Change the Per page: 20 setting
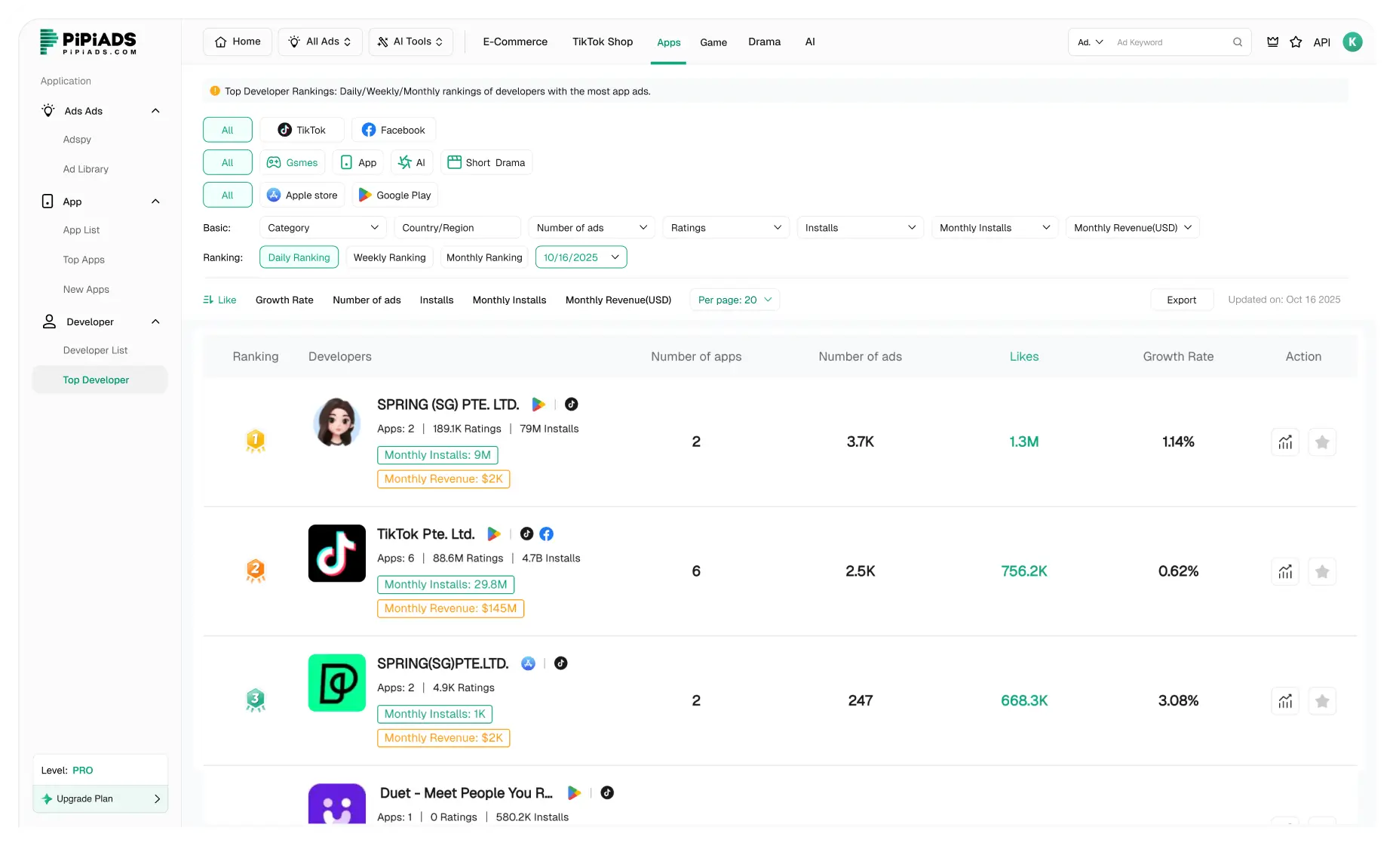Image resolution: width=1396 pixels, height=846 pixels. click(x=733, y=300)
